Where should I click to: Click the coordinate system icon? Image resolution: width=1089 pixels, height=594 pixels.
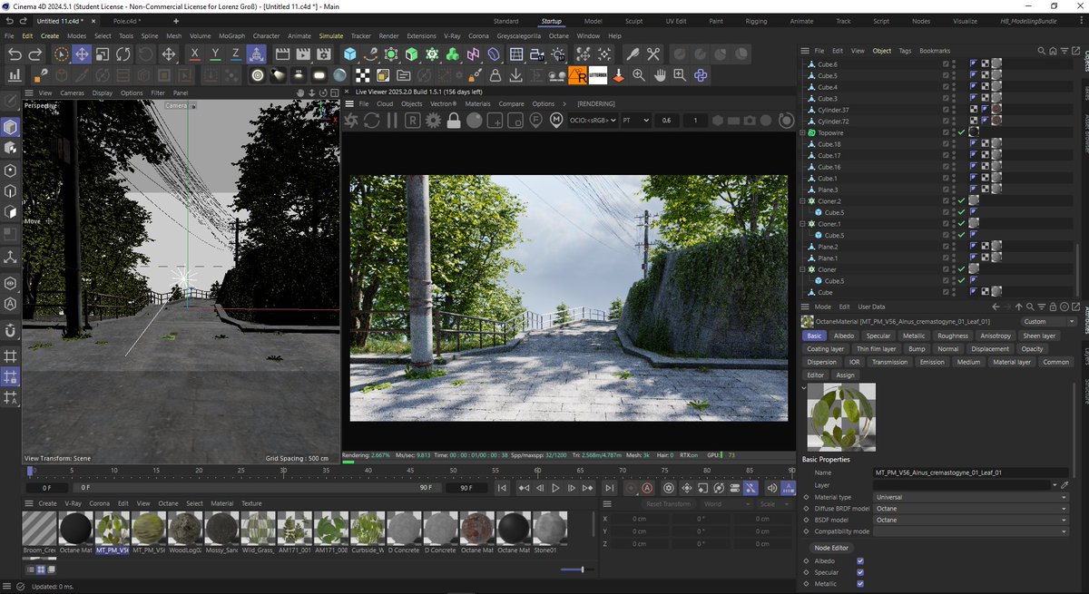click(257, 54)
